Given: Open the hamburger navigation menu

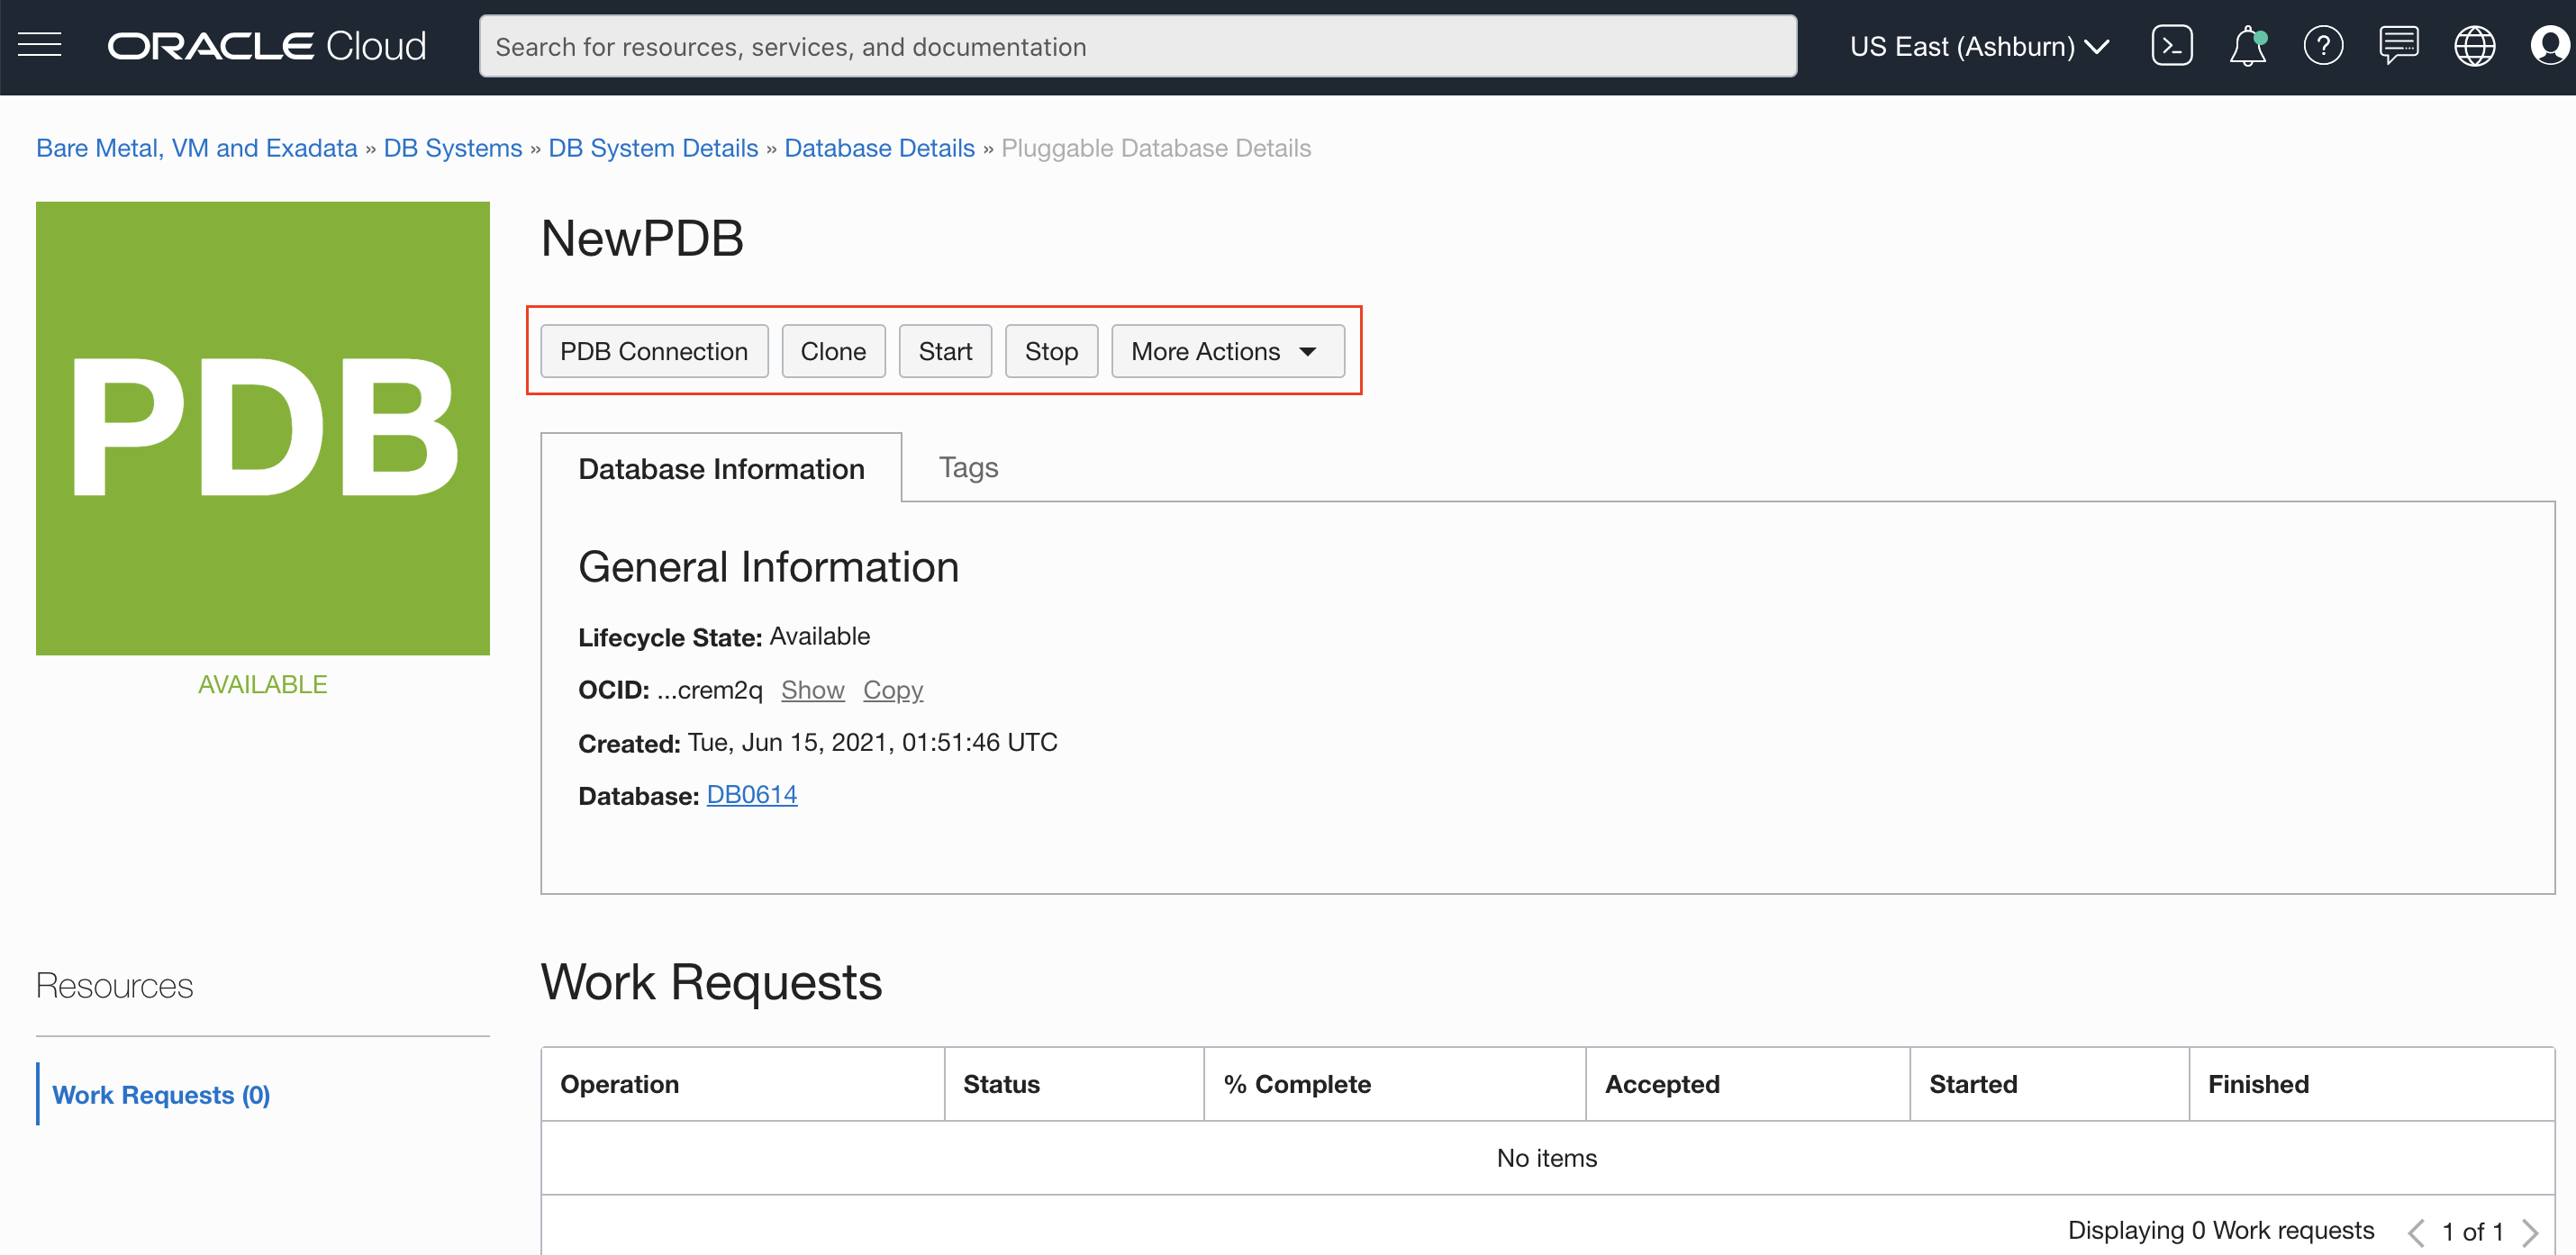Looking at the screenshot, I should coord(40,46).
